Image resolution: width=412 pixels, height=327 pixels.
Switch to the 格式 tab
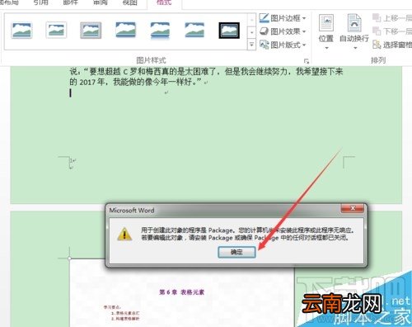[x=164, y=2]
